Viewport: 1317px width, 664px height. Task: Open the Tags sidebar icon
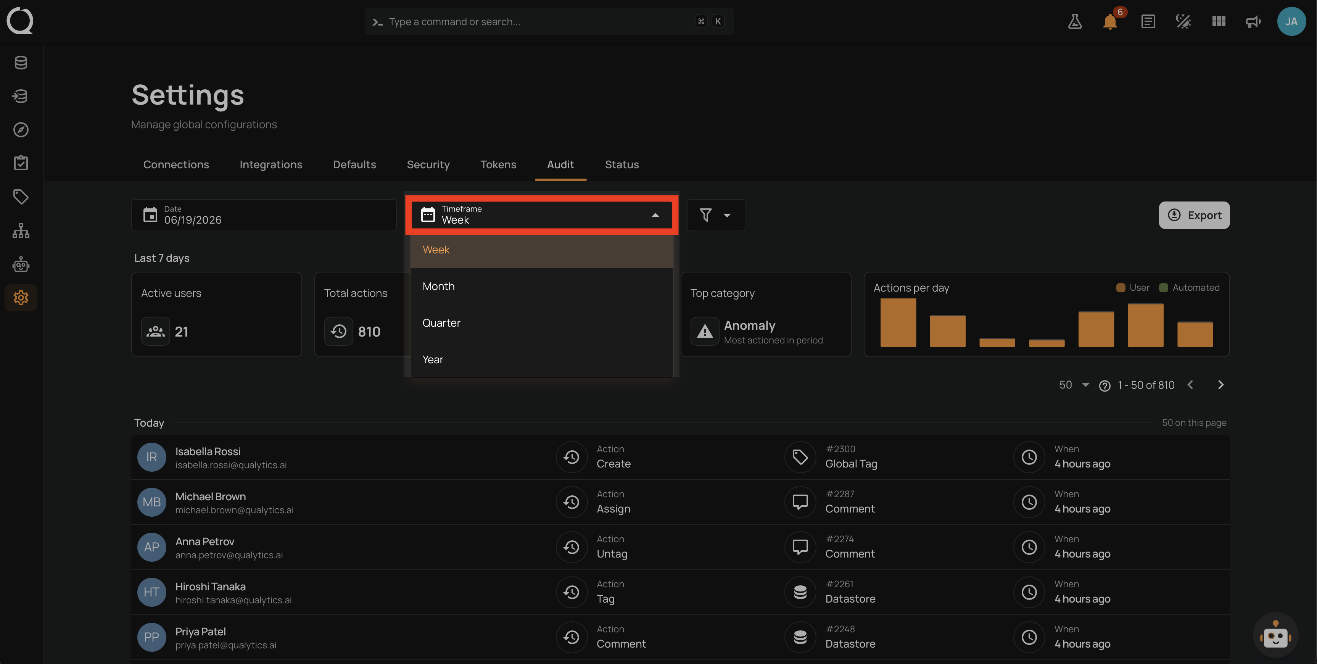(x=21, y=197)
